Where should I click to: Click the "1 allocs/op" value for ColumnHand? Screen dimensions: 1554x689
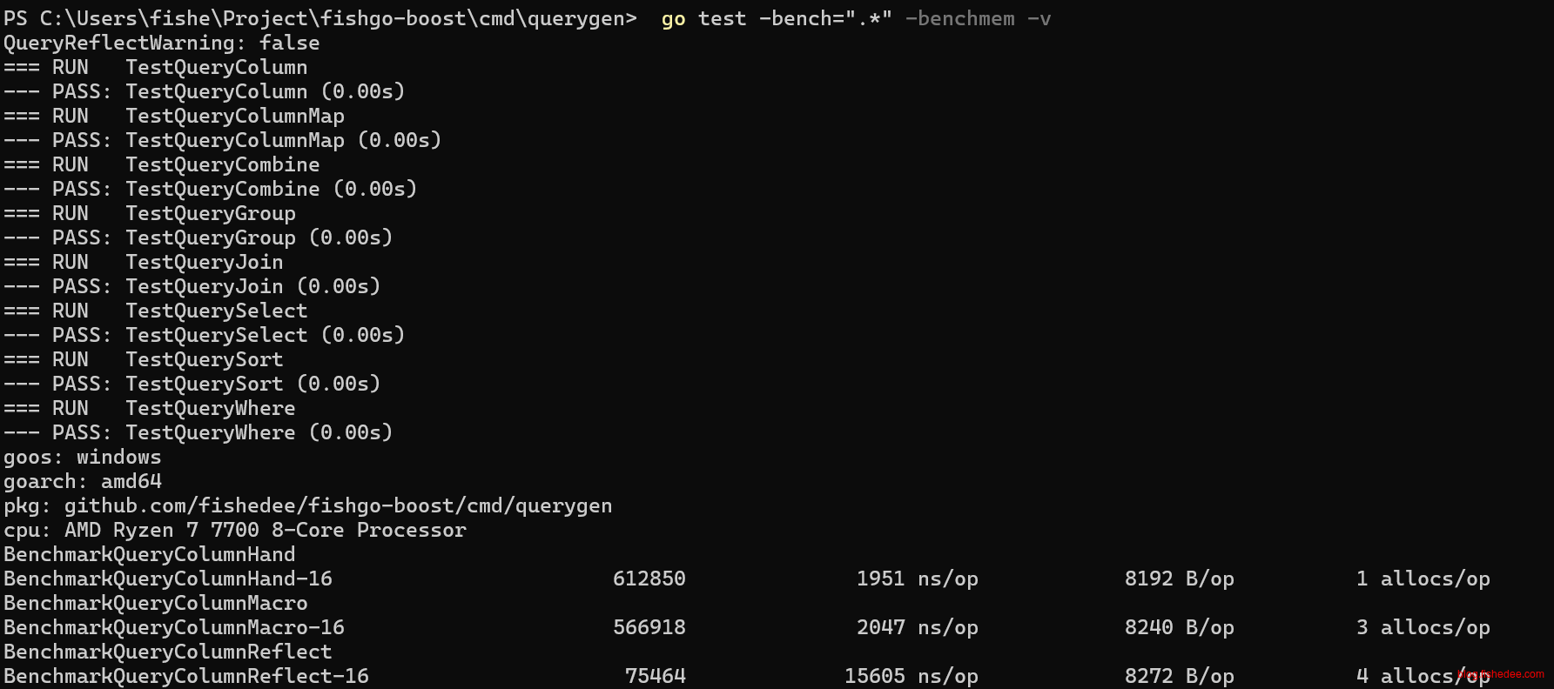[1423, 579]
